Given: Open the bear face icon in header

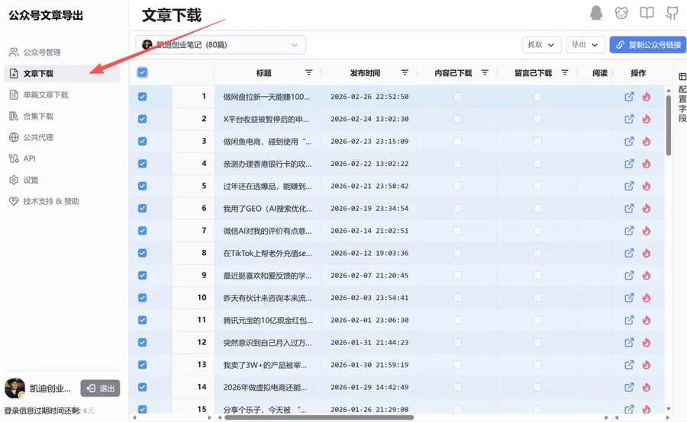Looking at the screenshot, I should [x=621, y=13].
